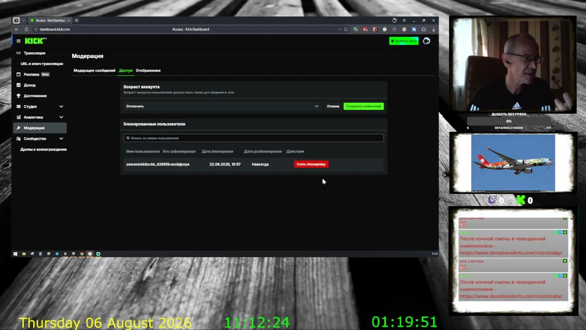This screenshot has width=586, height=330.
Task: Open the Windows Start menu
Action: coord(15,253)
